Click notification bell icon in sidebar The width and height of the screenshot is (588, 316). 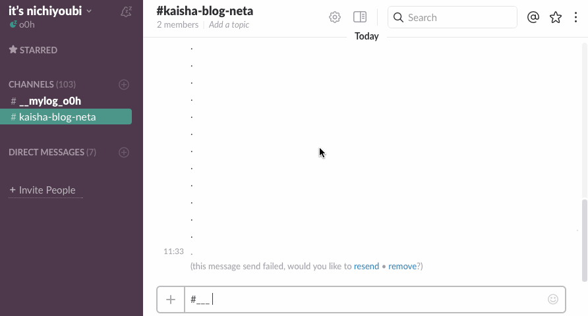click(x=127, y=11)
